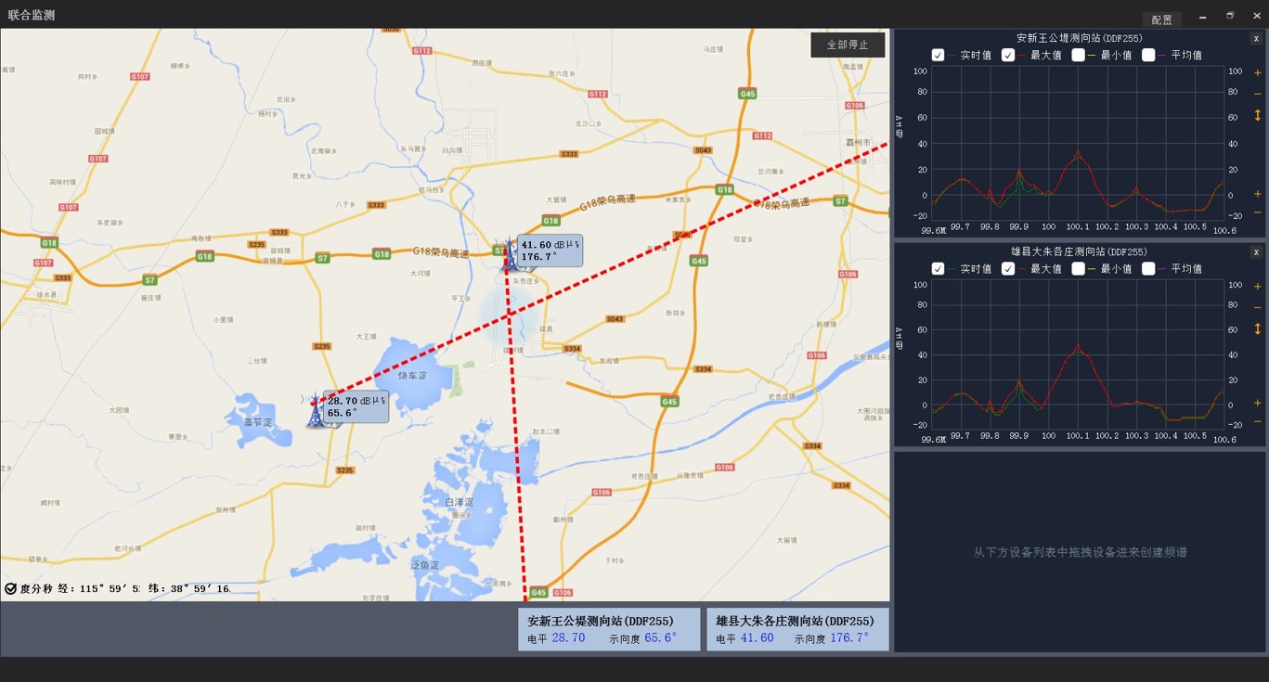This screenshot has width=1269, height=682.
Task: Select the 安新王公堤测向站 device card
Action: point(609,629)
